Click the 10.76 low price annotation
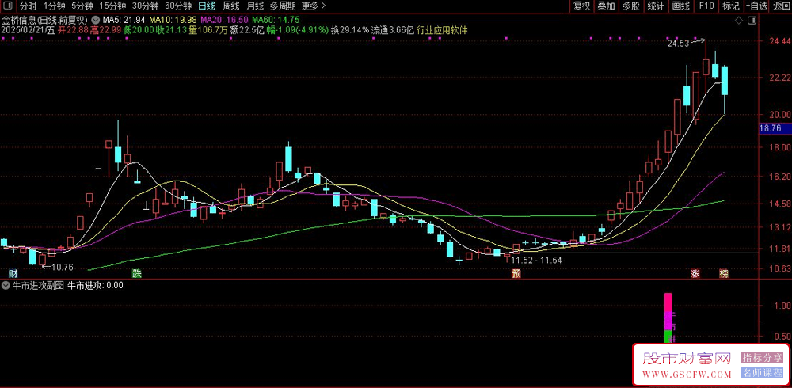 [x=63, y=267]
